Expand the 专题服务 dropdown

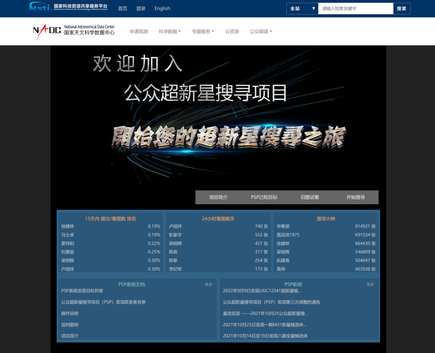pyautogui.click(x=203, y=31)
